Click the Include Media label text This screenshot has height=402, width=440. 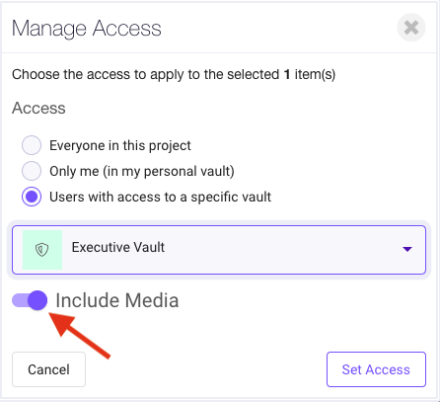117,300
